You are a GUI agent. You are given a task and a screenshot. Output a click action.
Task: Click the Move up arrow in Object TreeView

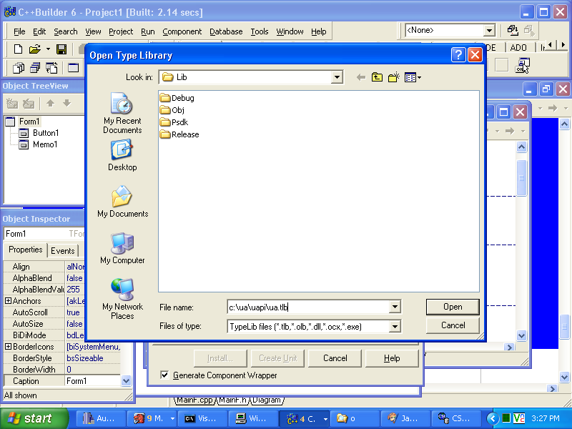click(50, 104)
